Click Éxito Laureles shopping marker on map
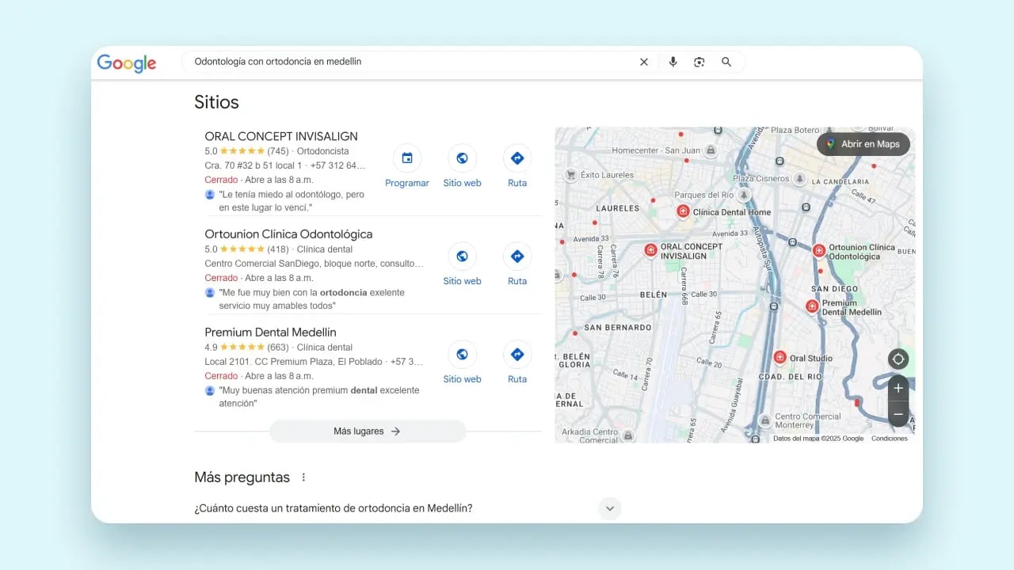This screenshot has width=1014, height=570. [570, 175]
